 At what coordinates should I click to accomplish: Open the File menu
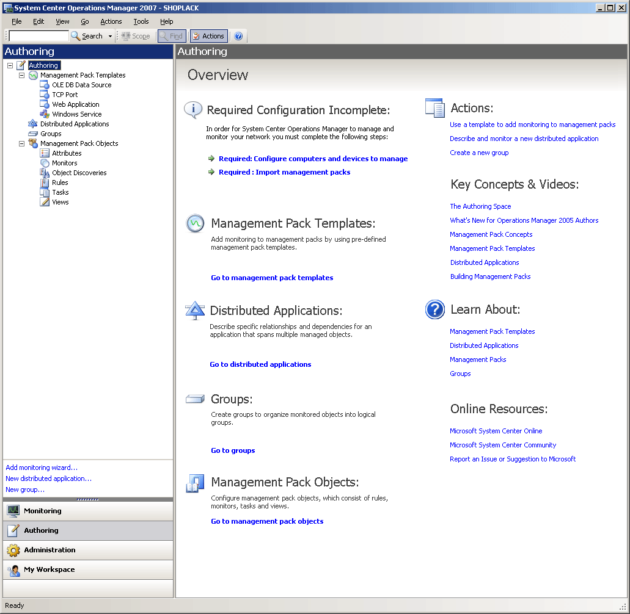tap(16, 21)
